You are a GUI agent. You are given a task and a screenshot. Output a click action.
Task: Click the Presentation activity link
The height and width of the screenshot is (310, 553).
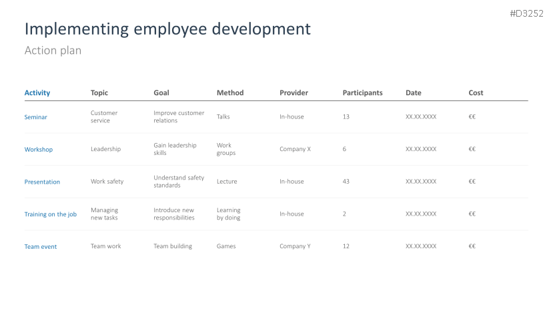(42, 182)
